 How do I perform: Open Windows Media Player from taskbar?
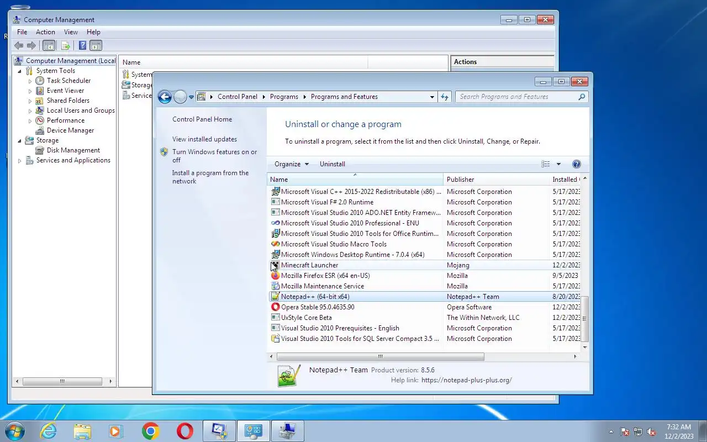pos(116,431)
